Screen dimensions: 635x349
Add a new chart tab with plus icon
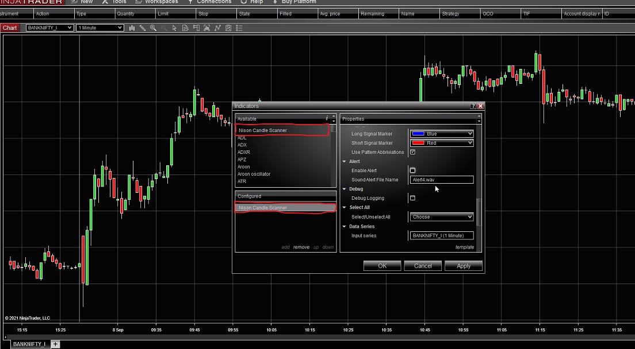coord(55,344)
